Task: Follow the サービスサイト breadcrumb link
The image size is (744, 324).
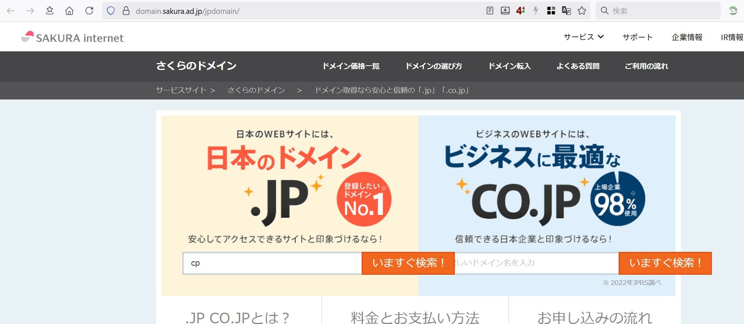Action: pyautogui.click(x=181, y=90)
